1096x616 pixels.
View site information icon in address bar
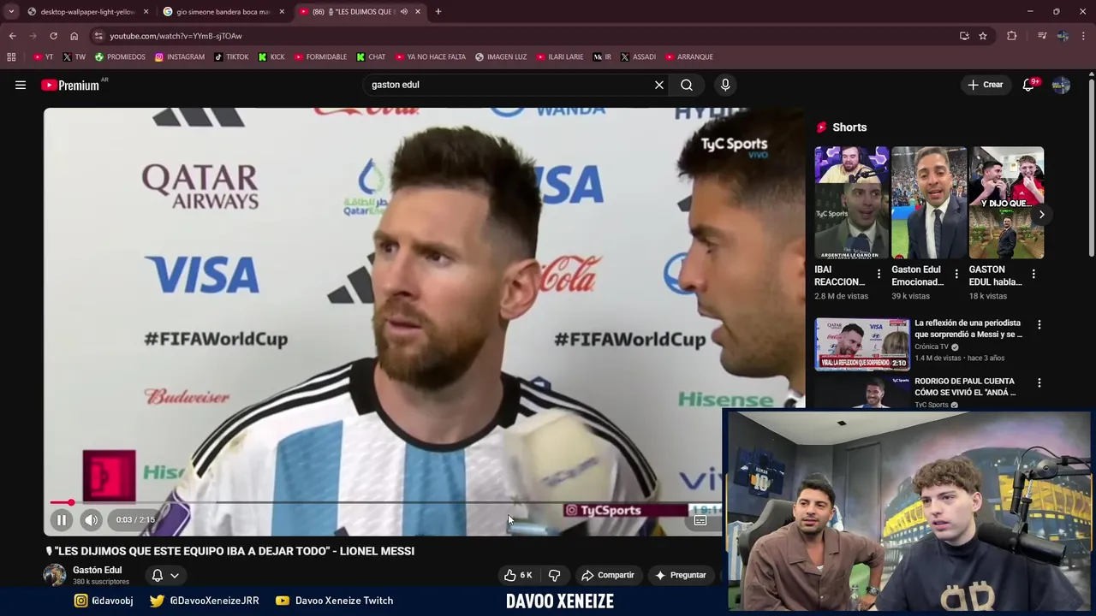(x=98, y=36)
